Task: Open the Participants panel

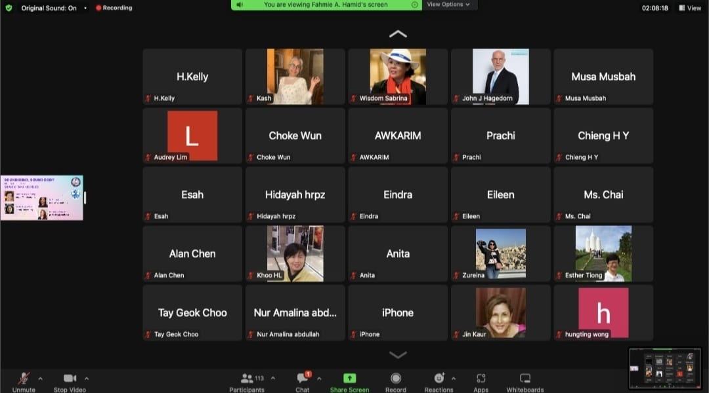Action: 247,379
